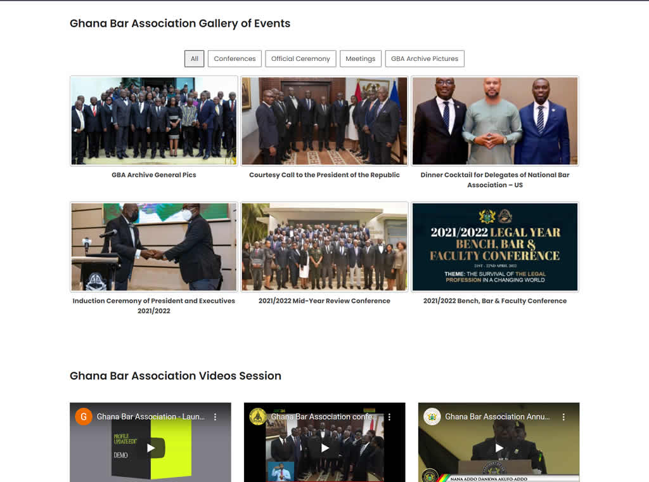Click GBA Archive General Pics caption
The image size is (649, 482).
coord(154,175)
